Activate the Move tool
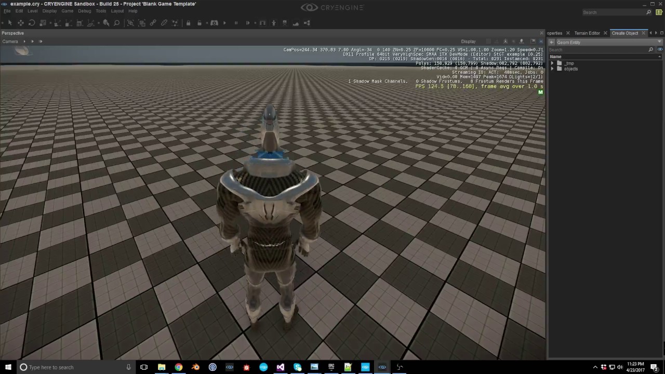The image size is (665, 374). (x=21, y=23)
